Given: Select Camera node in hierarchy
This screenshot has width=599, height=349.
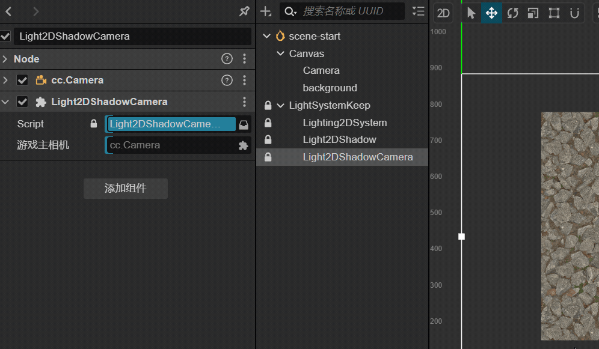Looking at the screenshot, I should 321,70.
